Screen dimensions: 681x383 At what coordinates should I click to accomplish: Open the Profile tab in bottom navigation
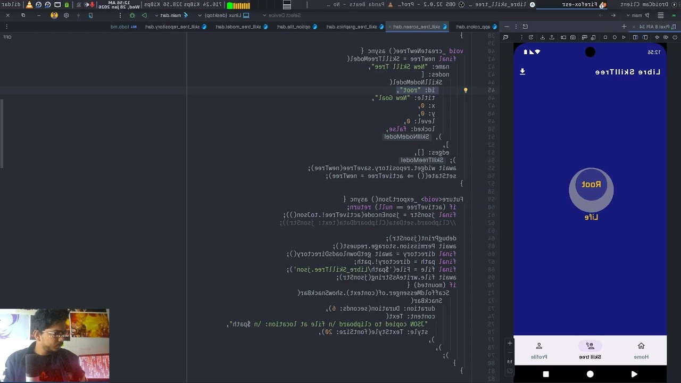click(x=539, y=351)
